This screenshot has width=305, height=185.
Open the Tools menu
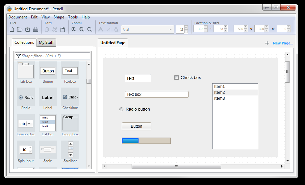tap(73, 17)
